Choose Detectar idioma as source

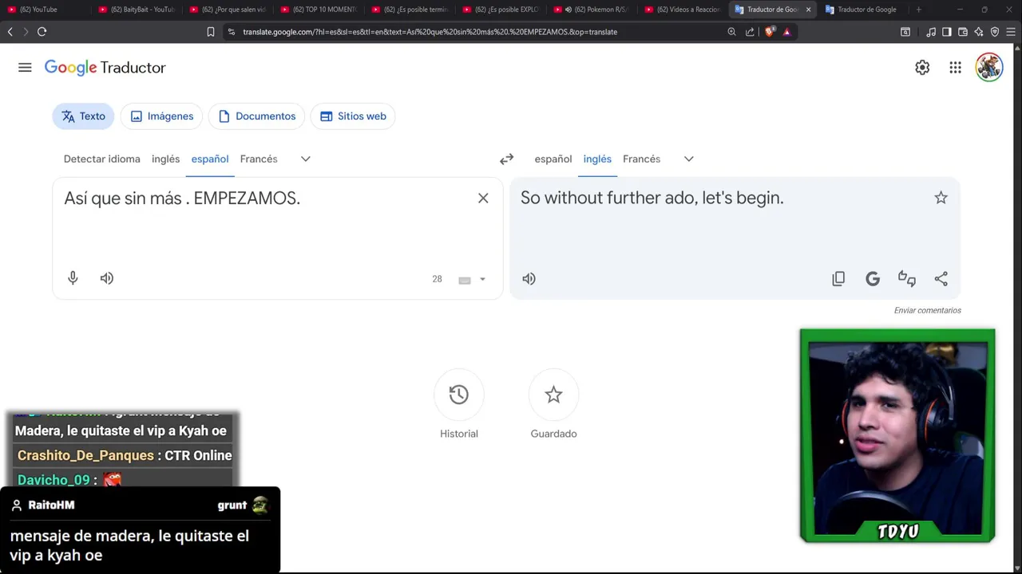coord(101,159)
